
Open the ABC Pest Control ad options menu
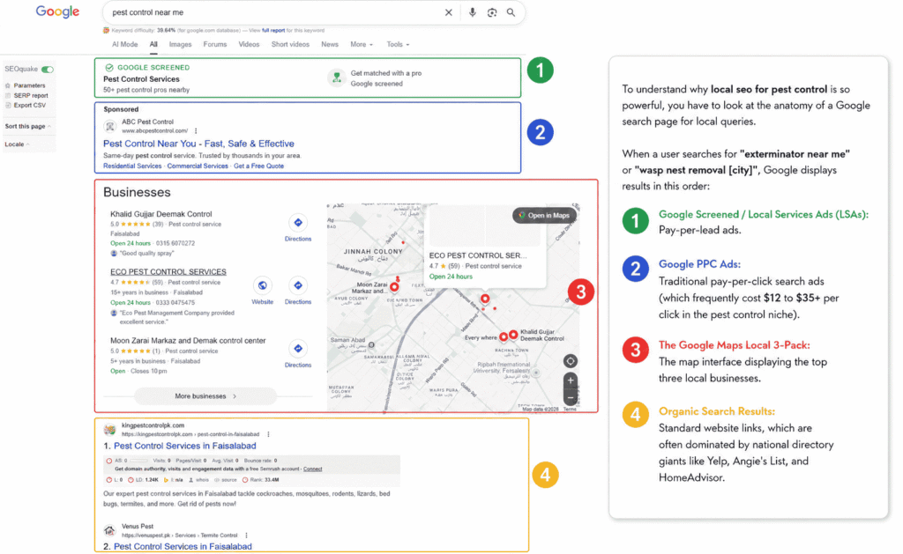point(196,130)
